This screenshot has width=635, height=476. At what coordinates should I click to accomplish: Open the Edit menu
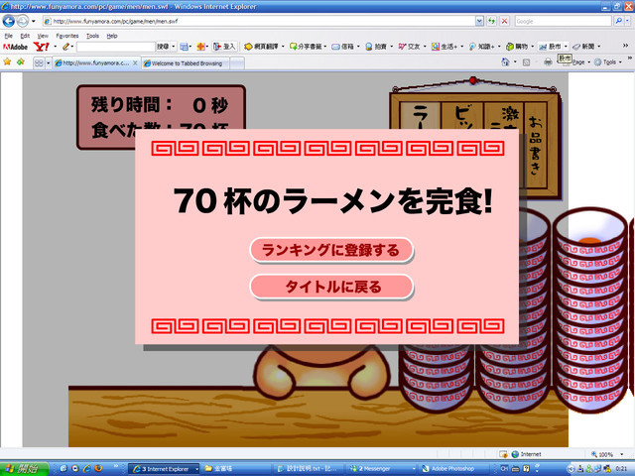[x=25, y=36]
